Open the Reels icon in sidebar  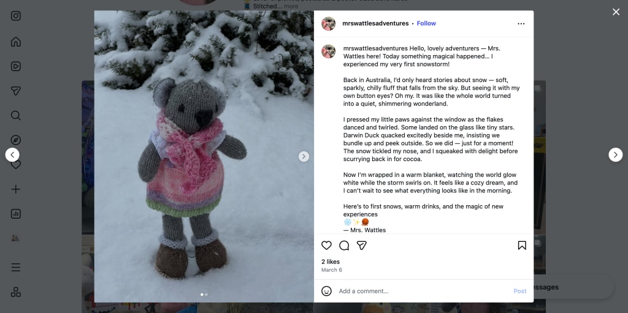pyautogui.click(x=15, y=66)
